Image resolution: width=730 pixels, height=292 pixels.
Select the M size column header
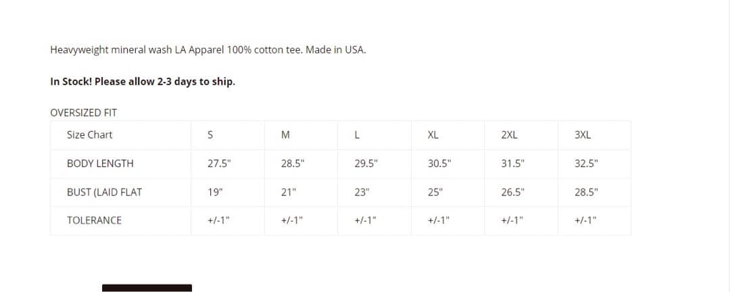(285, 135)
